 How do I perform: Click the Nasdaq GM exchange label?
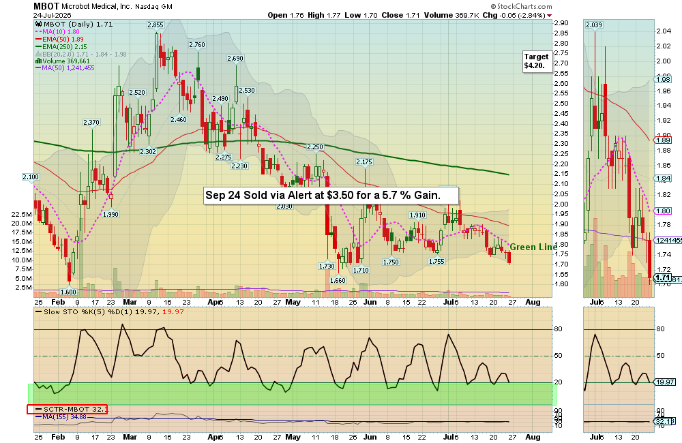click(153, 7)
